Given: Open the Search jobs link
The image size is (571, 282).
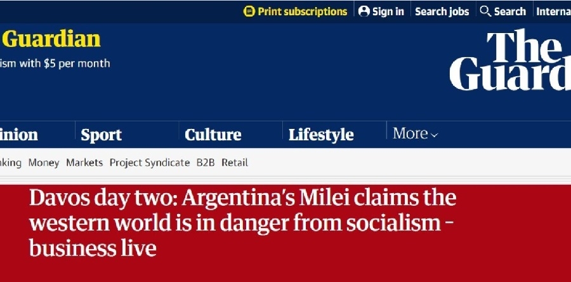Looking at the screenshot, I should point(442,11).
